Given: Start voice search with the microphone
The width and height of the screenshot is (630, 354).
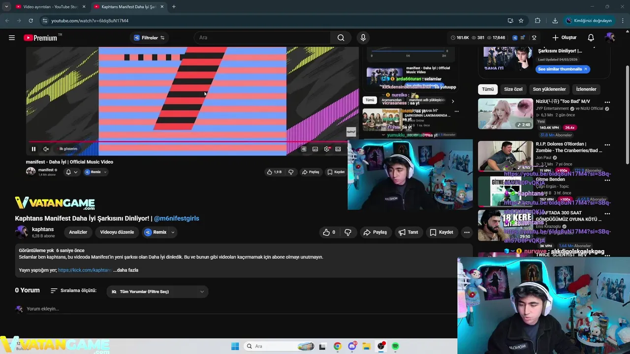Looking at the screenshot, I should pos(363,38).
